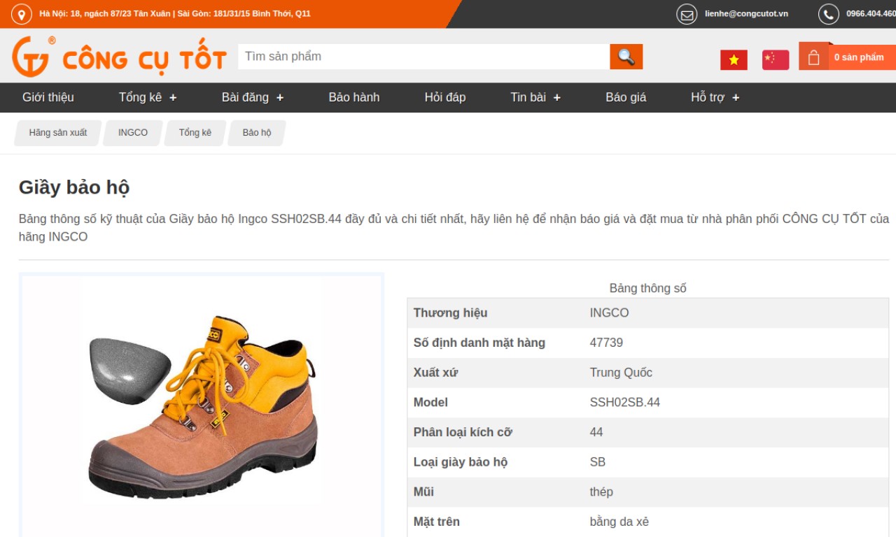This screenshot has height=537, width=896.
Task: Click the Số định danh mặt hàng label
Action: [x=479, y=343]
